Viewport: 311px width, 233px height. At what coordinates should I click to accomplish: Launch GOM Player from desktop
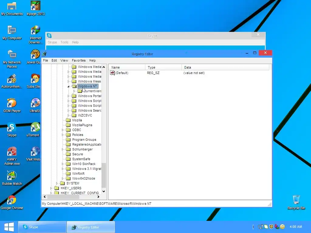(x=12, y=105)
